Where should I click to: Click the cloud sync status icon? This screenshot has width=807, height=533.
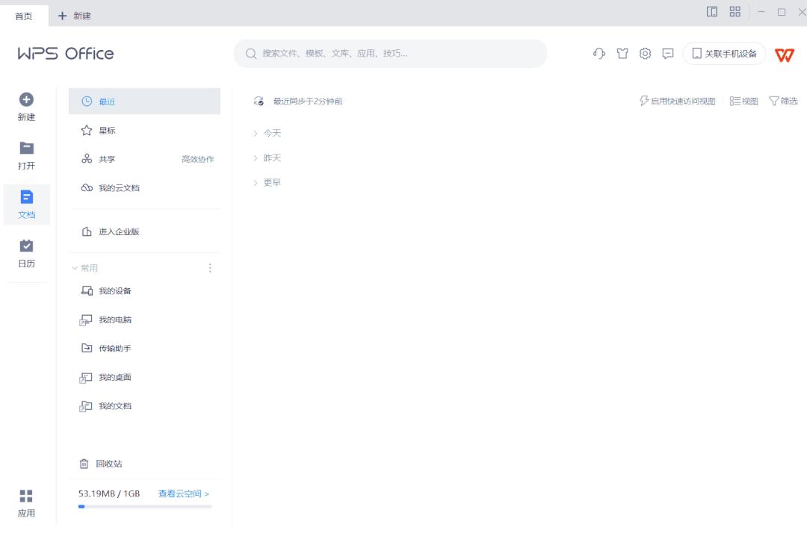(x=259, y=102)
